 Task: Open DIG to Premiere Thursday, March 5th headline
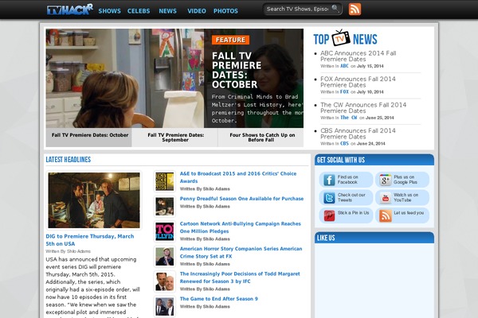[x=89, y=240]
